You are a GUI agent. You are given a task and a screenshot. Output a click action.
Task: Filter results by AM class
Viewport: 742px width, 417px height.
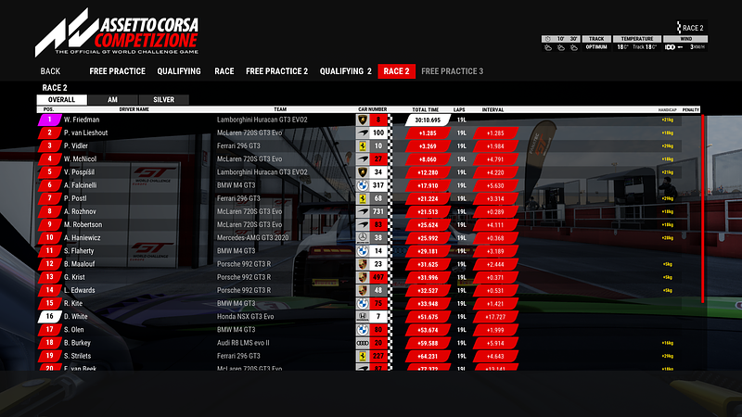(112, 100)
